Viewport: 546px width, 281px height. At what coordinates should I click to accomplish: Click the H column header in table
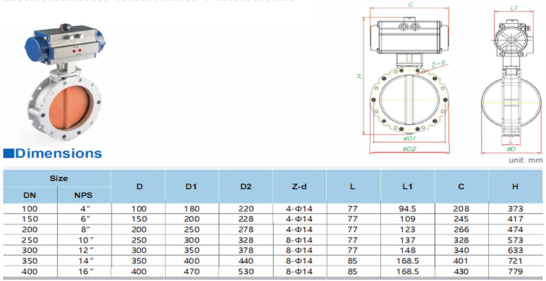pyautogui.click(x=515, y=186)
